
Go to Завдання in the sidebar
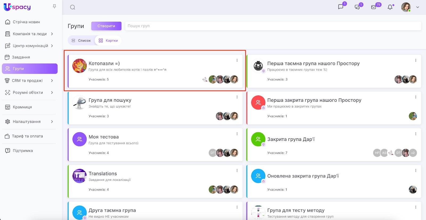(21, 57)
